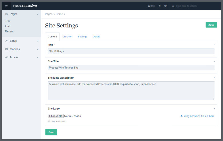Open the Access sidebar menu label
223x141 pixels.
(14, 57)
